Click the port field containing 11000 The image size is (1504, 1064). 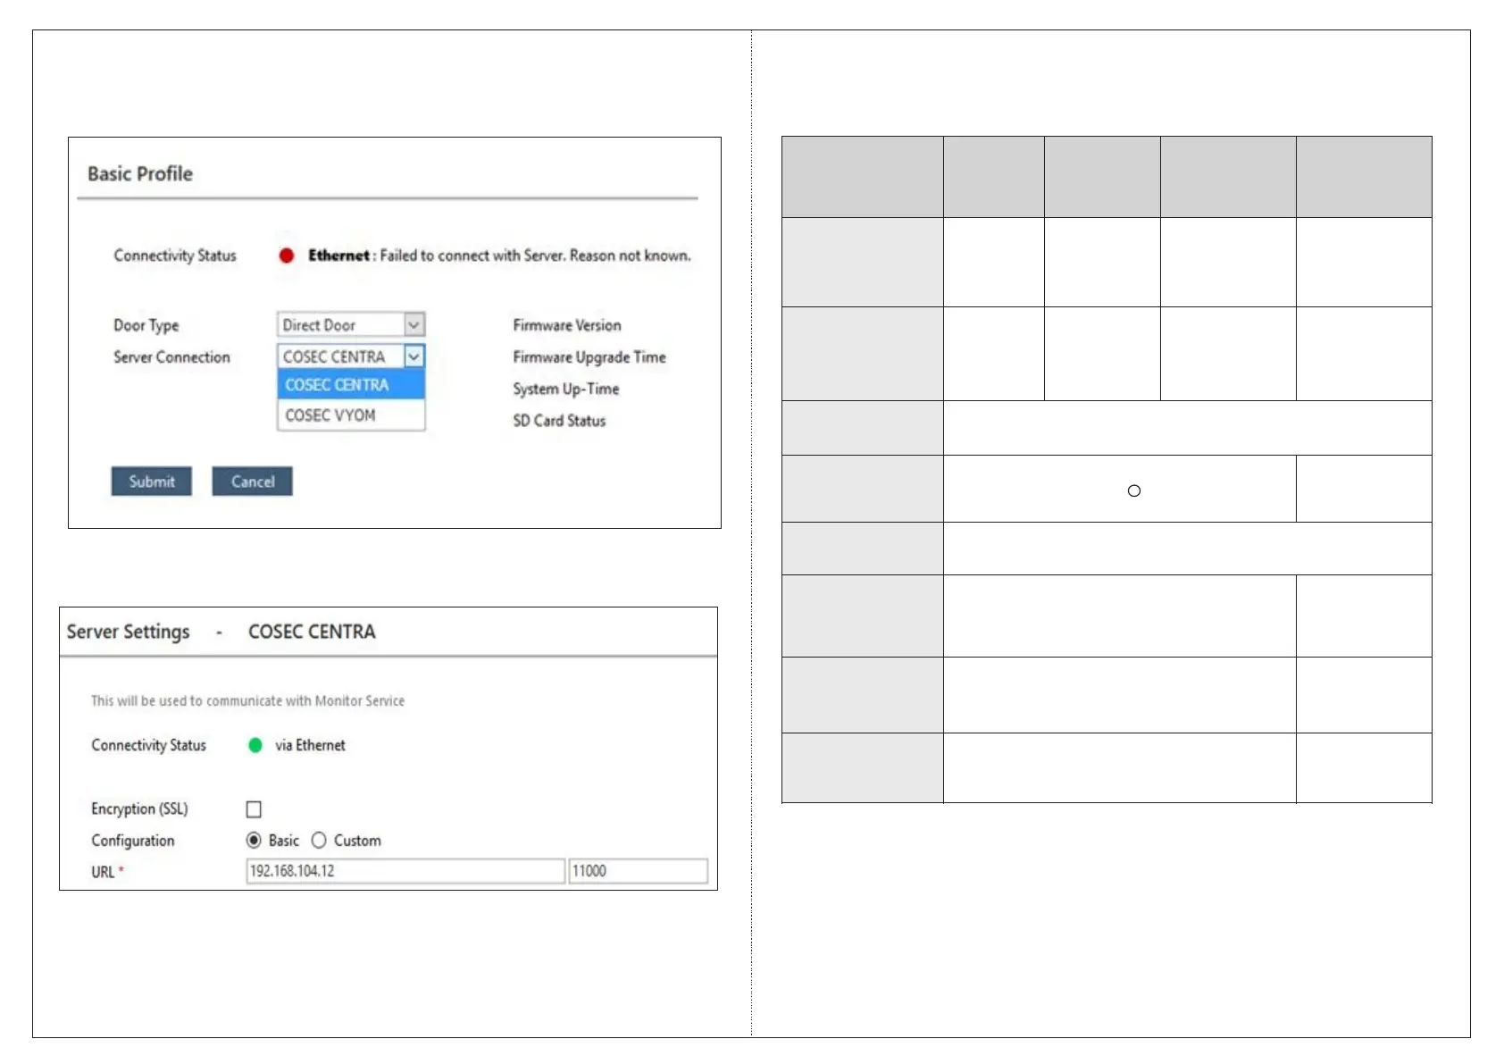coord(639,870)
